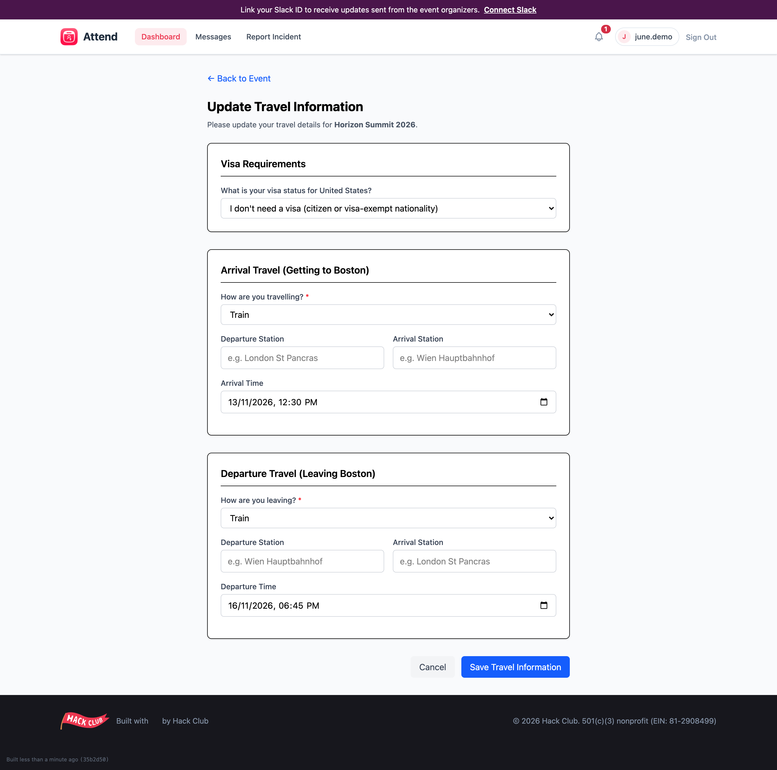The width and height of the screenshot is (777, 770).
Task: Focus arrival section Departure Station field
Action: click(302, 358)
